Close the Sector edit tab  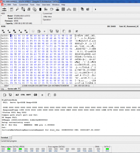(x=19, y=88)
